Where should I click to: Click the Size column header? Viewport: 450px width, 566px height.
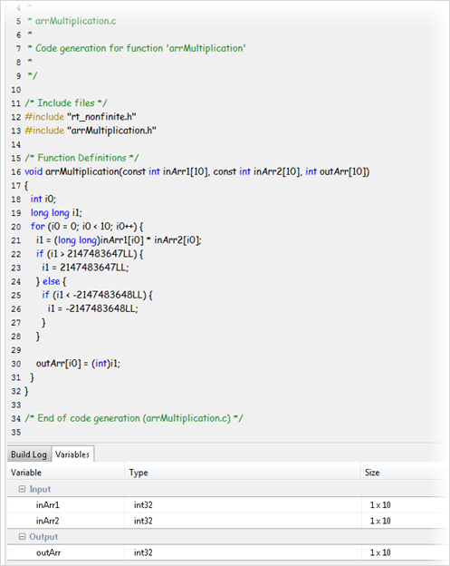click(x=404, y=473)
